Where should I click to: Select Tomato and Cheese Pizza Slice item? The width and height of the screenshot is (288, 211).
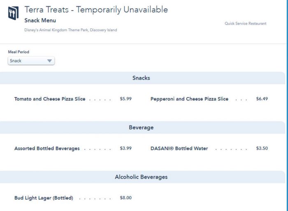tap(50, 99)
